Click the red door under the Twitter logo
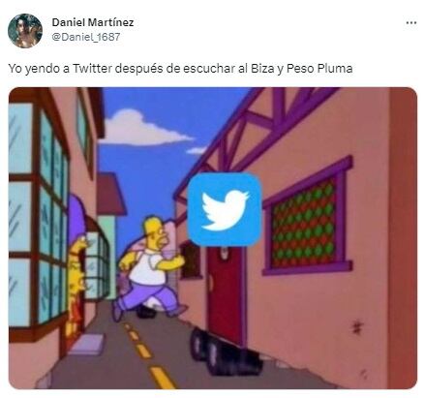The width and height of the screenshot is (424, 398). tap(225, 292)
